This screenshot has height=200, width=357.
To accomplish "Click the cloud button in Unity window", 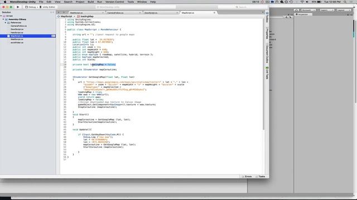I will coord(296,10).
